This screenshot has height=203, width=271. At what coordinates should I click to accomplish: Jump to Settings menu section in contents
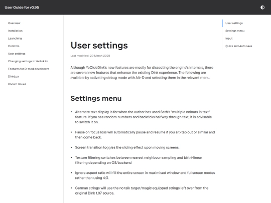(x=235, y=31)
